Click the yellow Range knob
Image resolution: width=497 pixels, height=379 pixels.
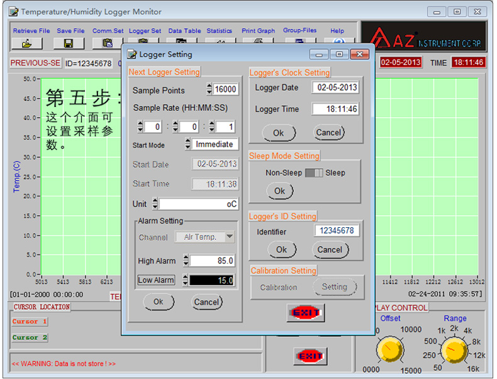(454, 350)
